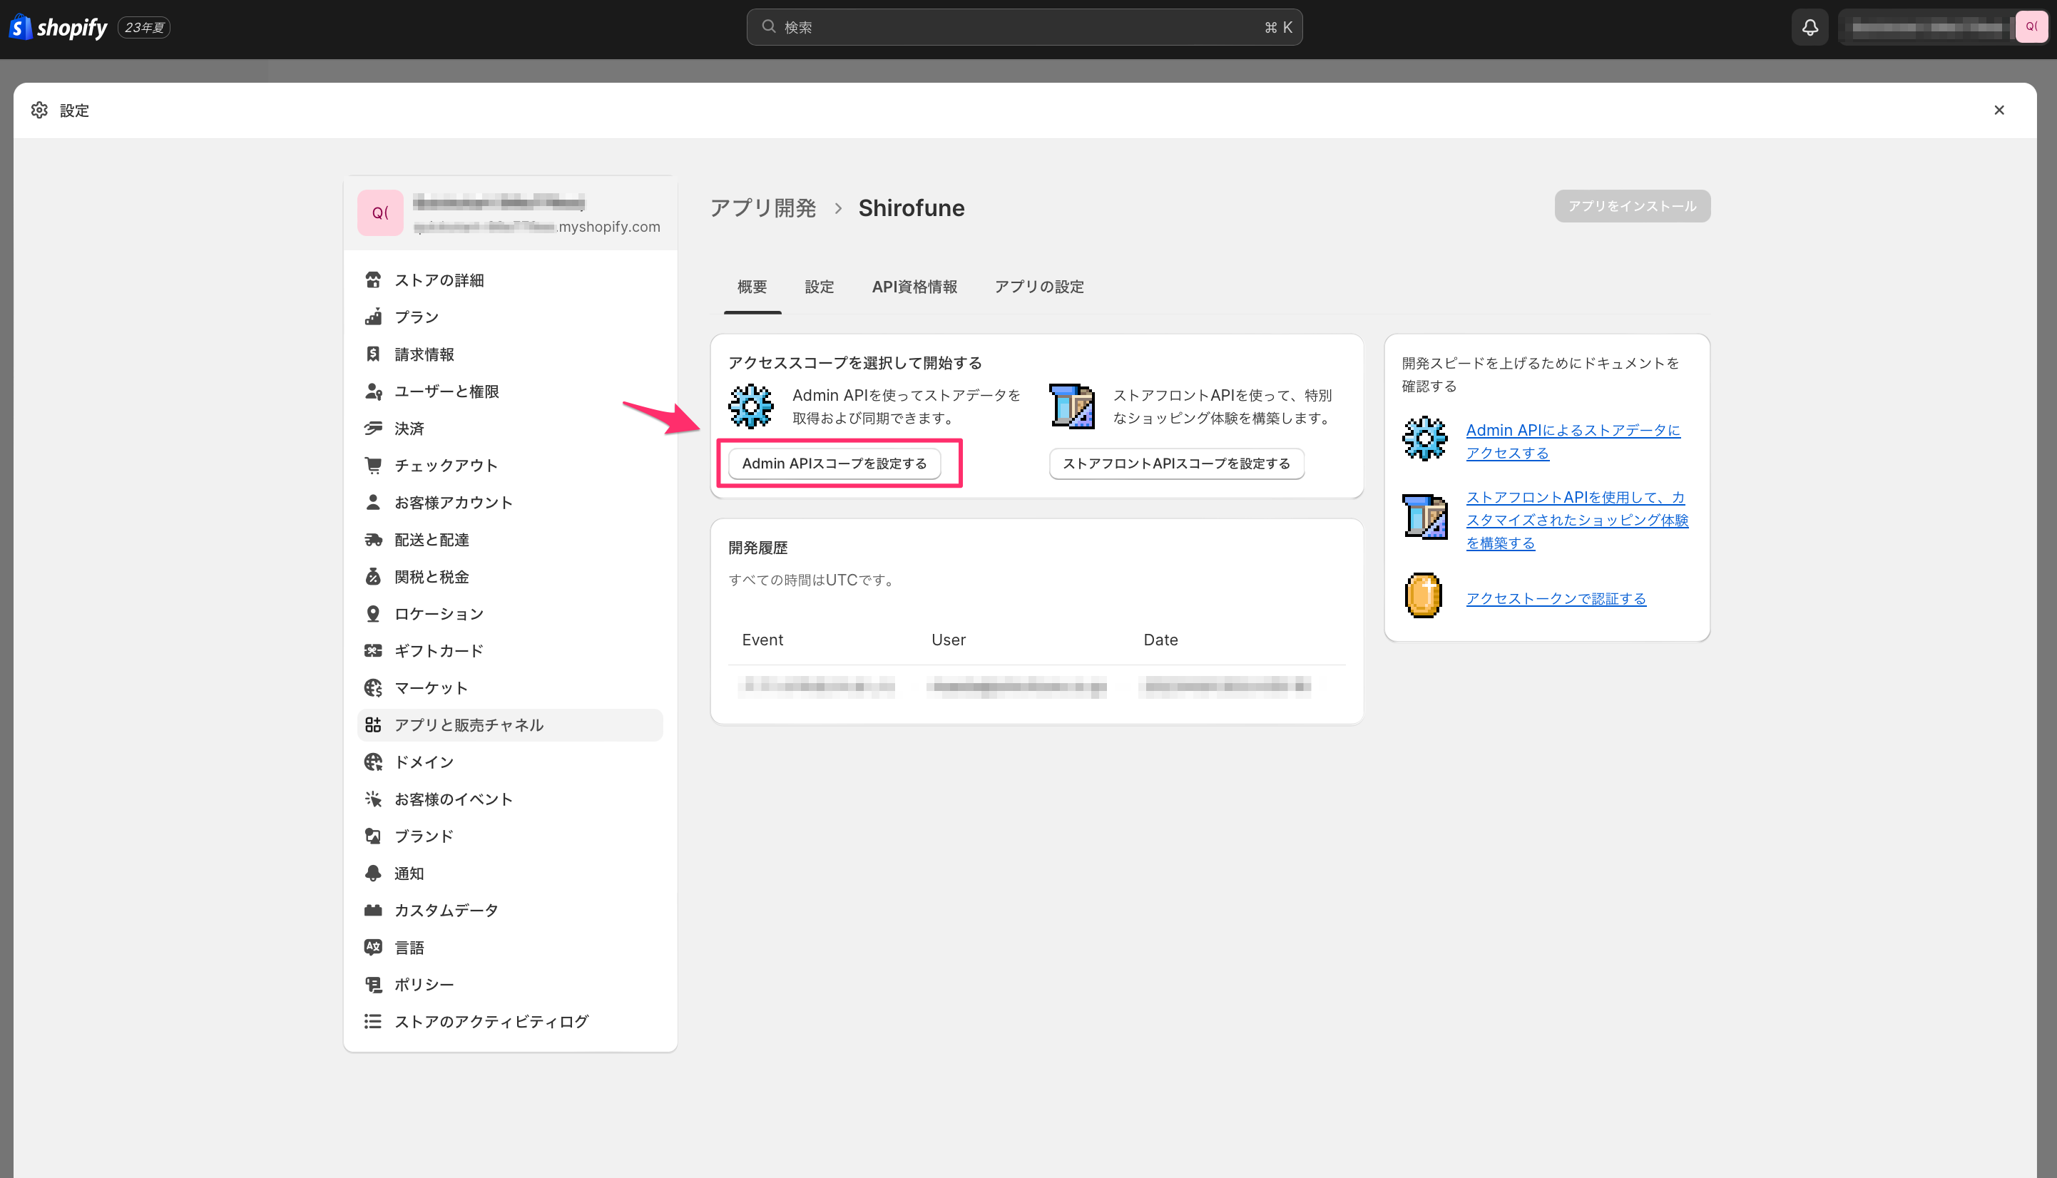The height and width of the screenshot is (1178, 2057).
Task: Click the お客様のイベント icon
Action: 373,799
